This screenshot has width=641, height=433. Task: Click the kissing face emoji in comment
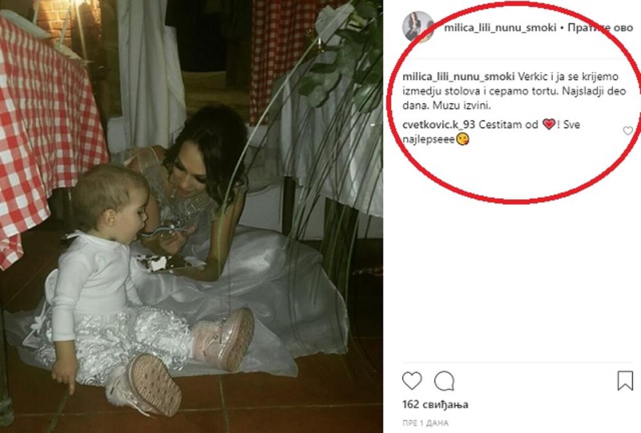click(462, 139)
